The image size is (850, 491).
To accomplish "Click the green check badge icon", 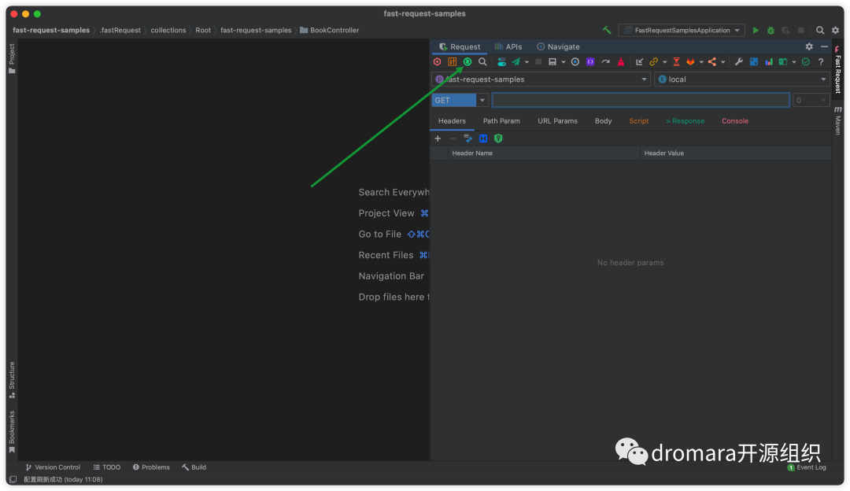I will pyautogui.click(x=806, y=62).
